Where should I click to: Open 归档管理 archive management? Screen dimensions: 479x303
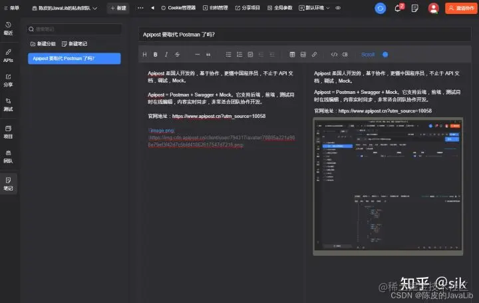[216, 8]
